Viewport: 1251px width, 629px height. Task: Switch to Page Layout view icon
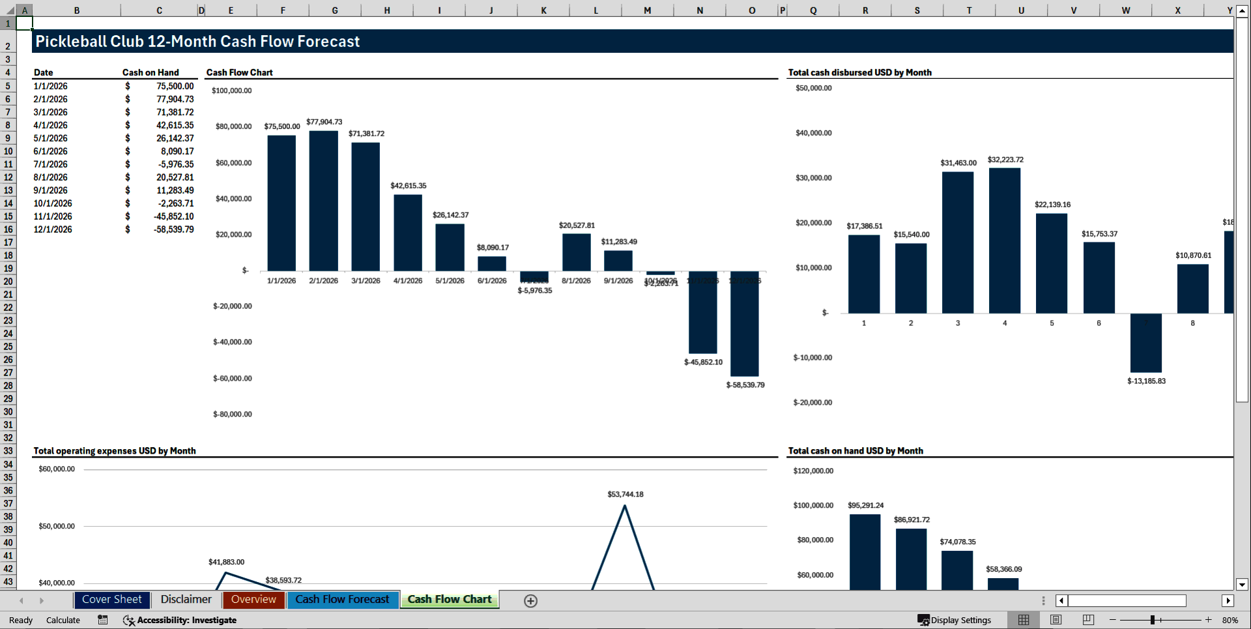click(1055, 620)
